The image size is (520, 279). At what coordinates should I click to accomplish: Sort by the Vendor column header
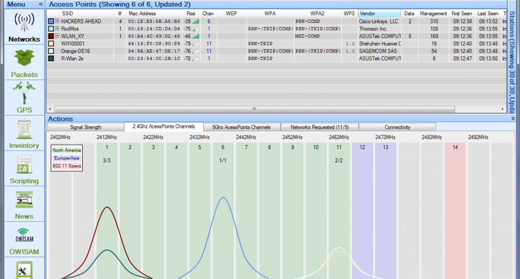pos(379,13)
